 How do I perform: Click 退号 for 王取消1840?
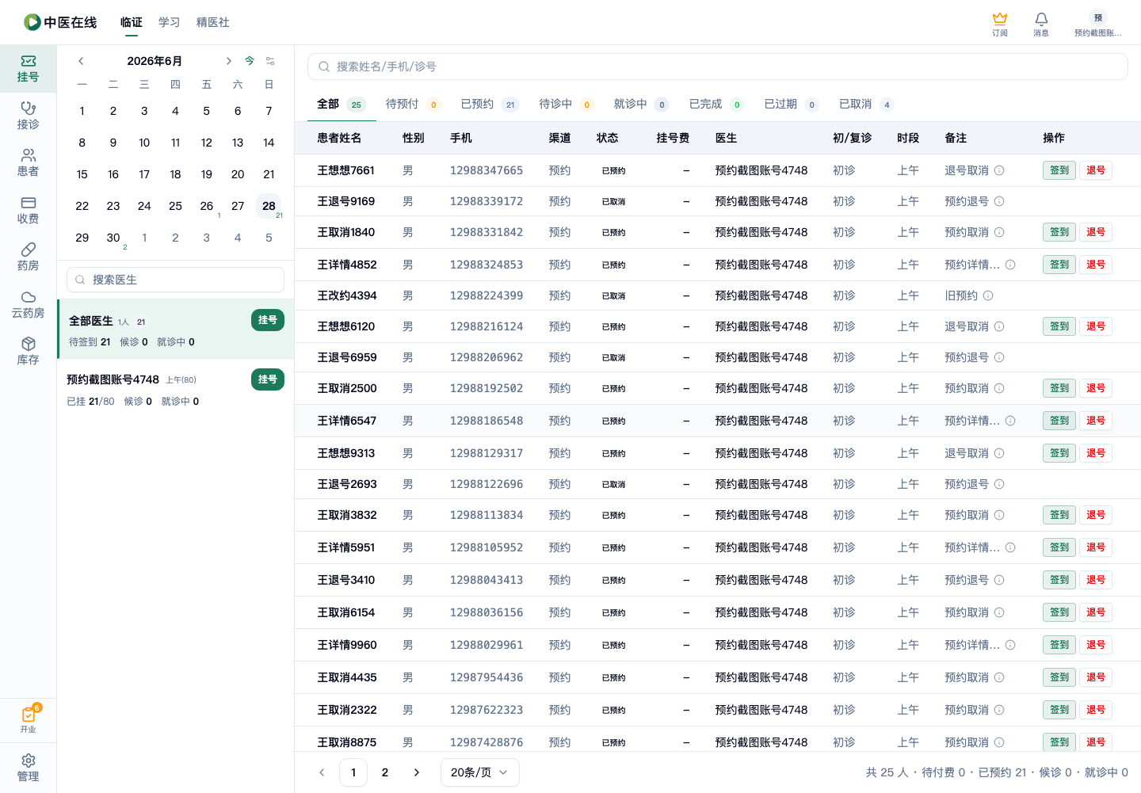point(1096,232)
